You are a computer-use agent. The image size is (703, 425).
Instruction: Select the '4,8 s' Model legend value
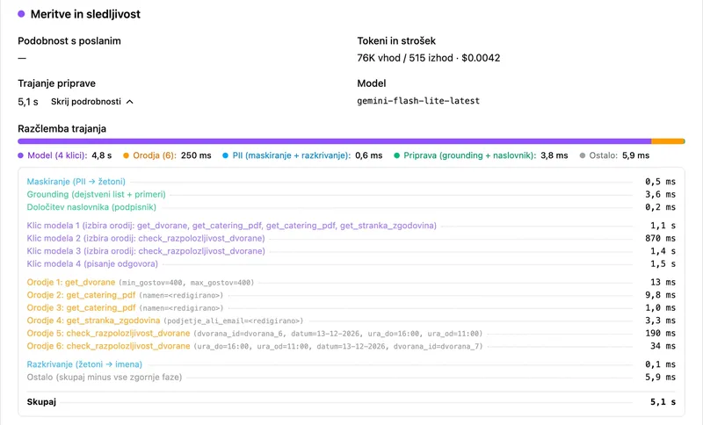[x=102, y=155]
